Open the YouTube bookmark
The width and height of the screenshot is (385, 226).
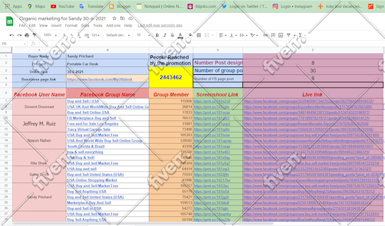point(62,6)
